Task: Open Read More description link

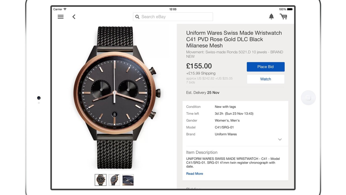Action: click(x=195, y=174)
